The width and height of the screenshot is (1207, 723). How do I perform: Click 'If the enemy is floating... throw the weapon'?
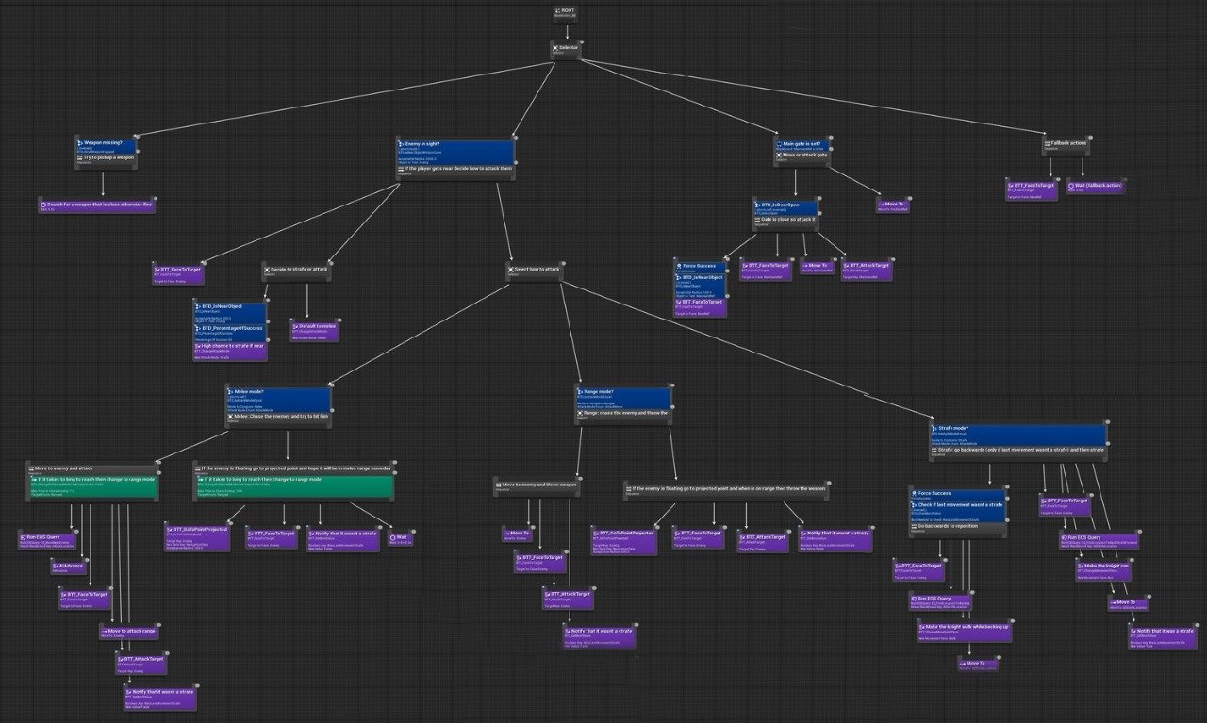(x=726, y=490)
